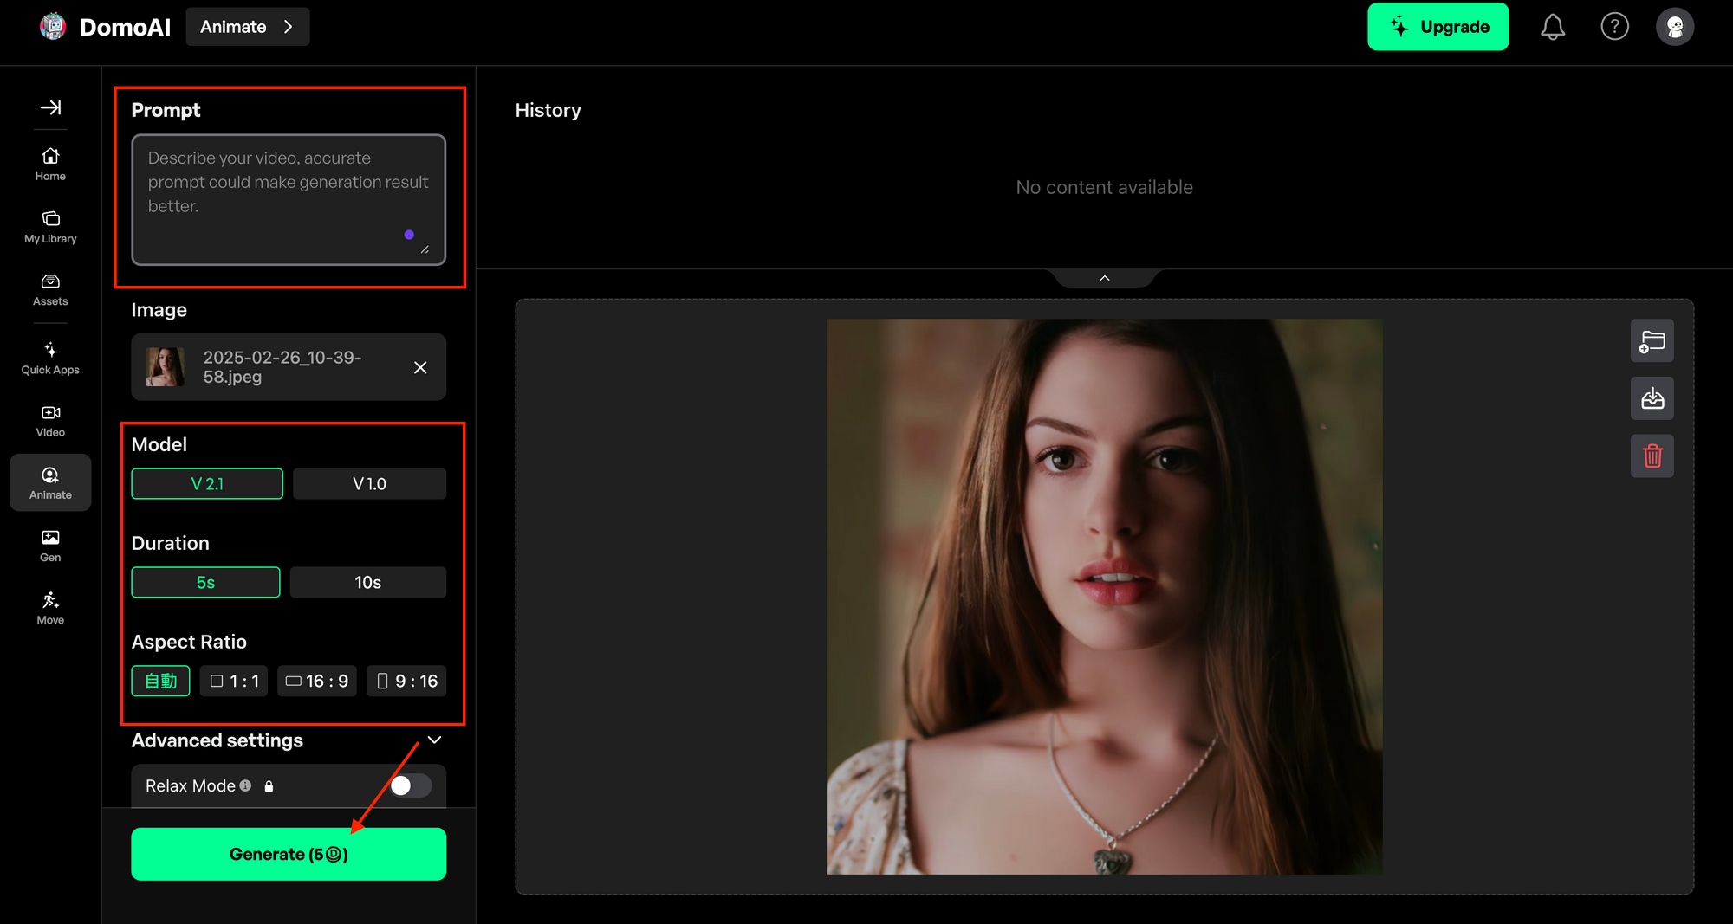Image resolution: width=1733 pixels, height=924 pixels.
Task: Click into the Prompt text area
Action: pos(289,199)
